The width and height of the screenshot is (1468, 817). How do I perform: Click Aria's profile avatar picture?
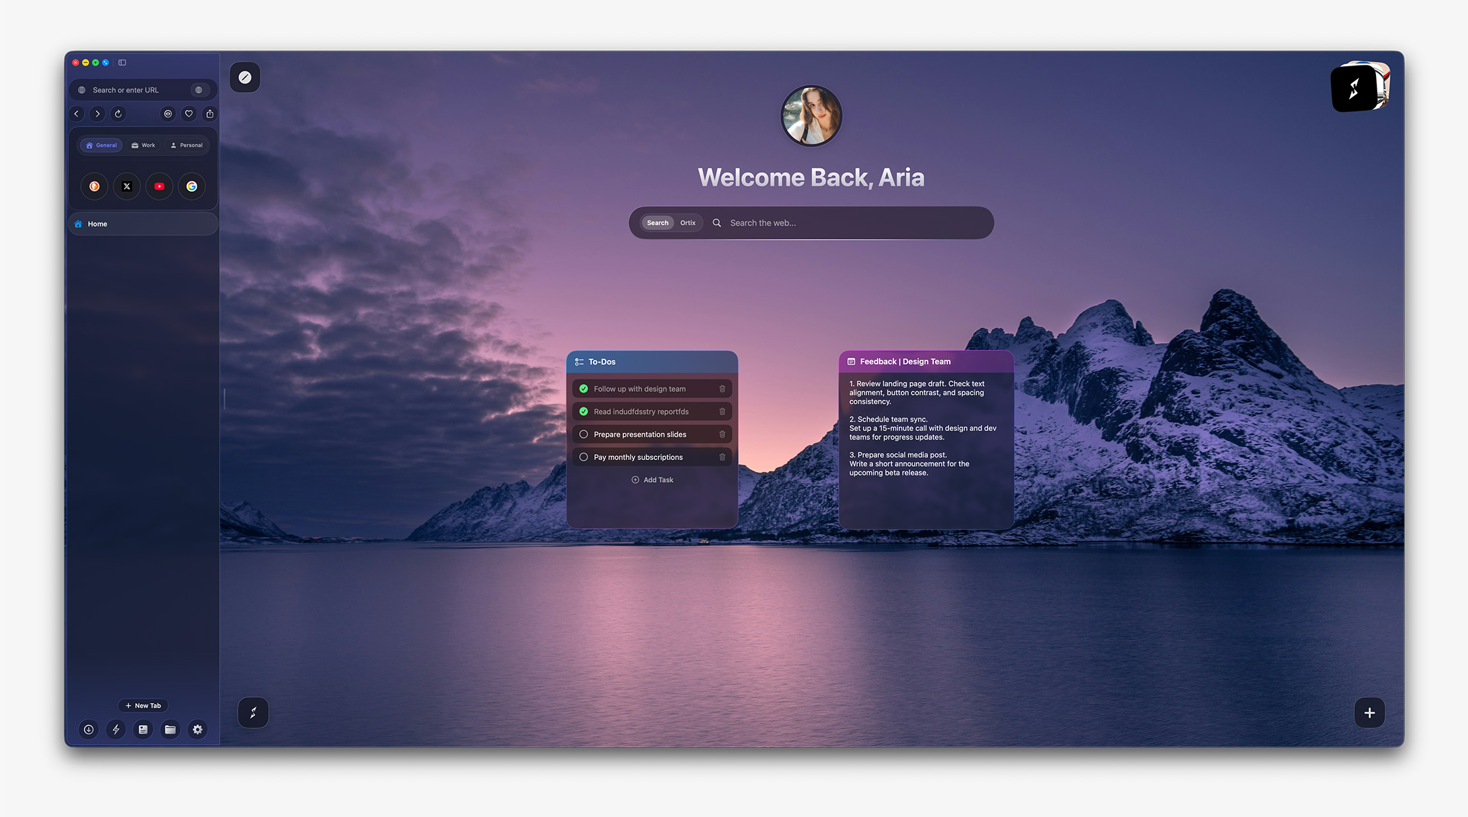tap(811, 115)
